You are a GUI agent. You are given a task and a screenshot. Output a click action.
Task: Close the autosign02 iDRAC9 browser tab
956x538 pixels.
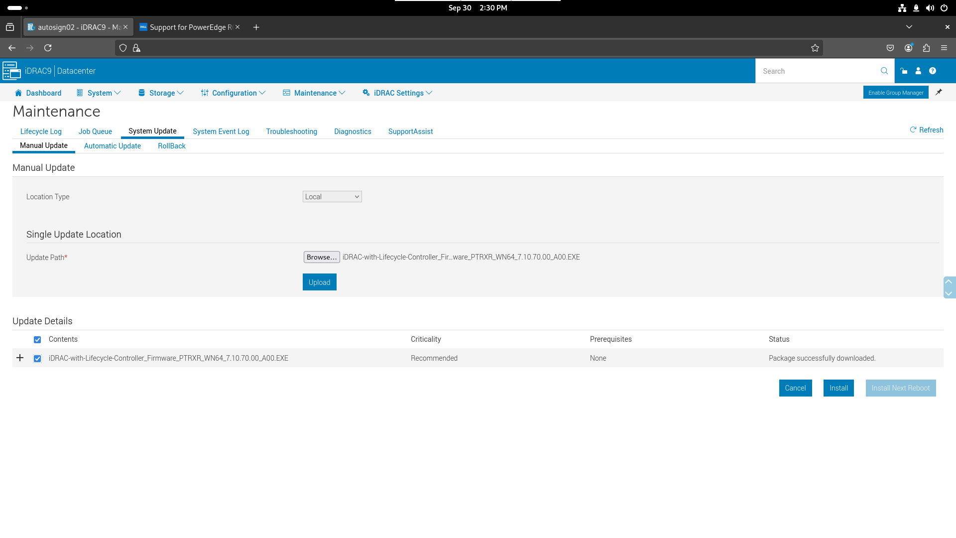tap(125, 27)
